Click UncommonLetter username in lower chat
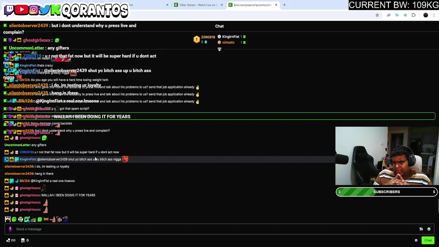The height and width of the screenshot is (247, 439). click(x=17, y=145)
